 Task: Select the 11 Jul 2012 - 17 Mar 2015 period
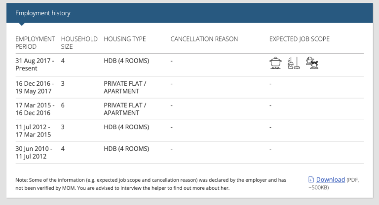coord(33,131)
